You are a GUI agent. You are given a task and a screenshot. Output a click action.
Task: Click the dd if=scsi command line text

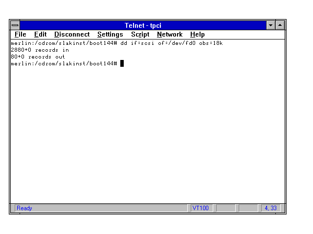tap(171, 43)
